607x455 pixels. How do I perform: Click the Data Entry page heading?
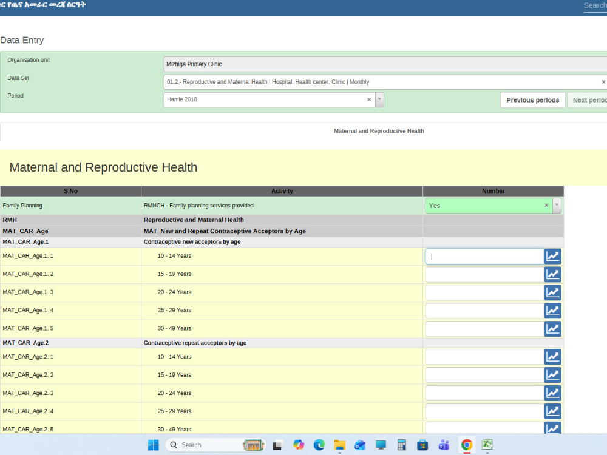[22, 40]
